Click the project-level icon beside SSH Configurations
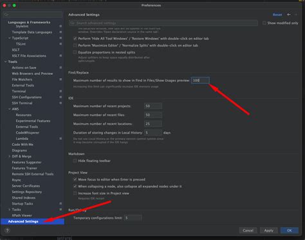Screen dimensions: 305x240 click(x=60, y=97)
